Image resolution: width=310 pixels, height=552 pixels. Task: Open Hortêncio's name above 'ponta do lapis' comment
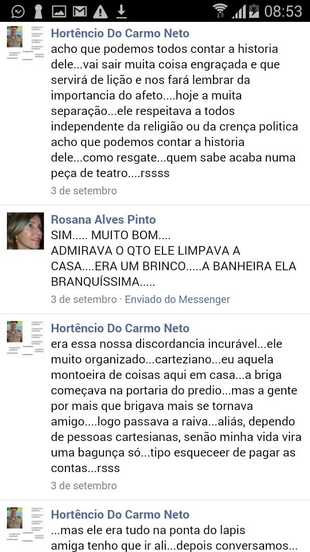point(120,515)
